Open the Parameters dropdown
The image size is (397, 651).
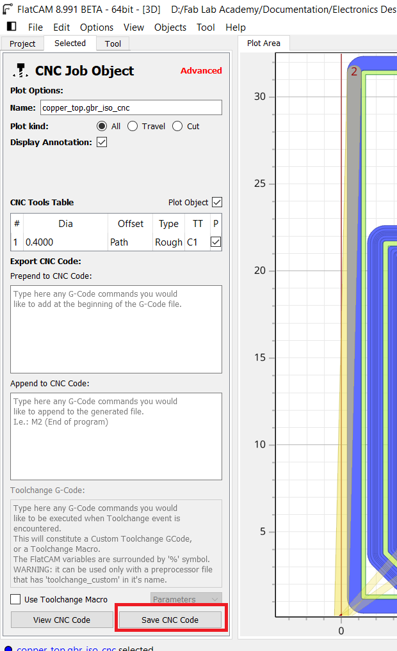pyautogui.click(x=186, y=599)
